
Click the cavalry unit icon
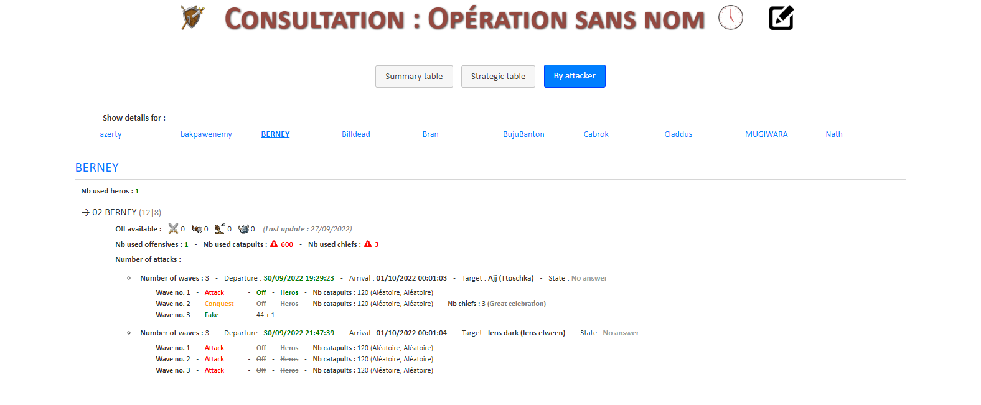tap(197, 229)
